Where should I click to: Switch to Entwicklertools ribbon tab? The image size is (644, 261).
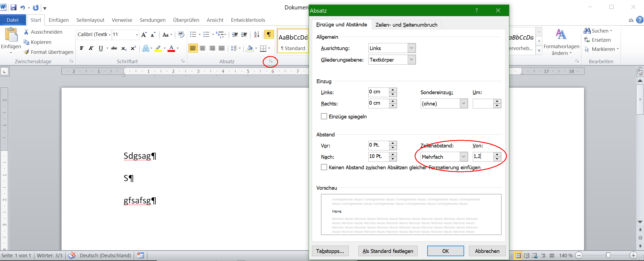(248, 20)
